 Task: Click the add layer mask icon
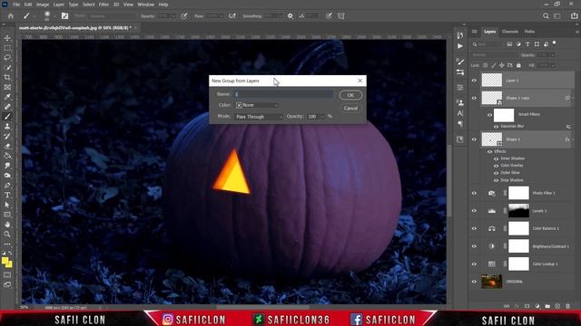click(x=527, y=306)
